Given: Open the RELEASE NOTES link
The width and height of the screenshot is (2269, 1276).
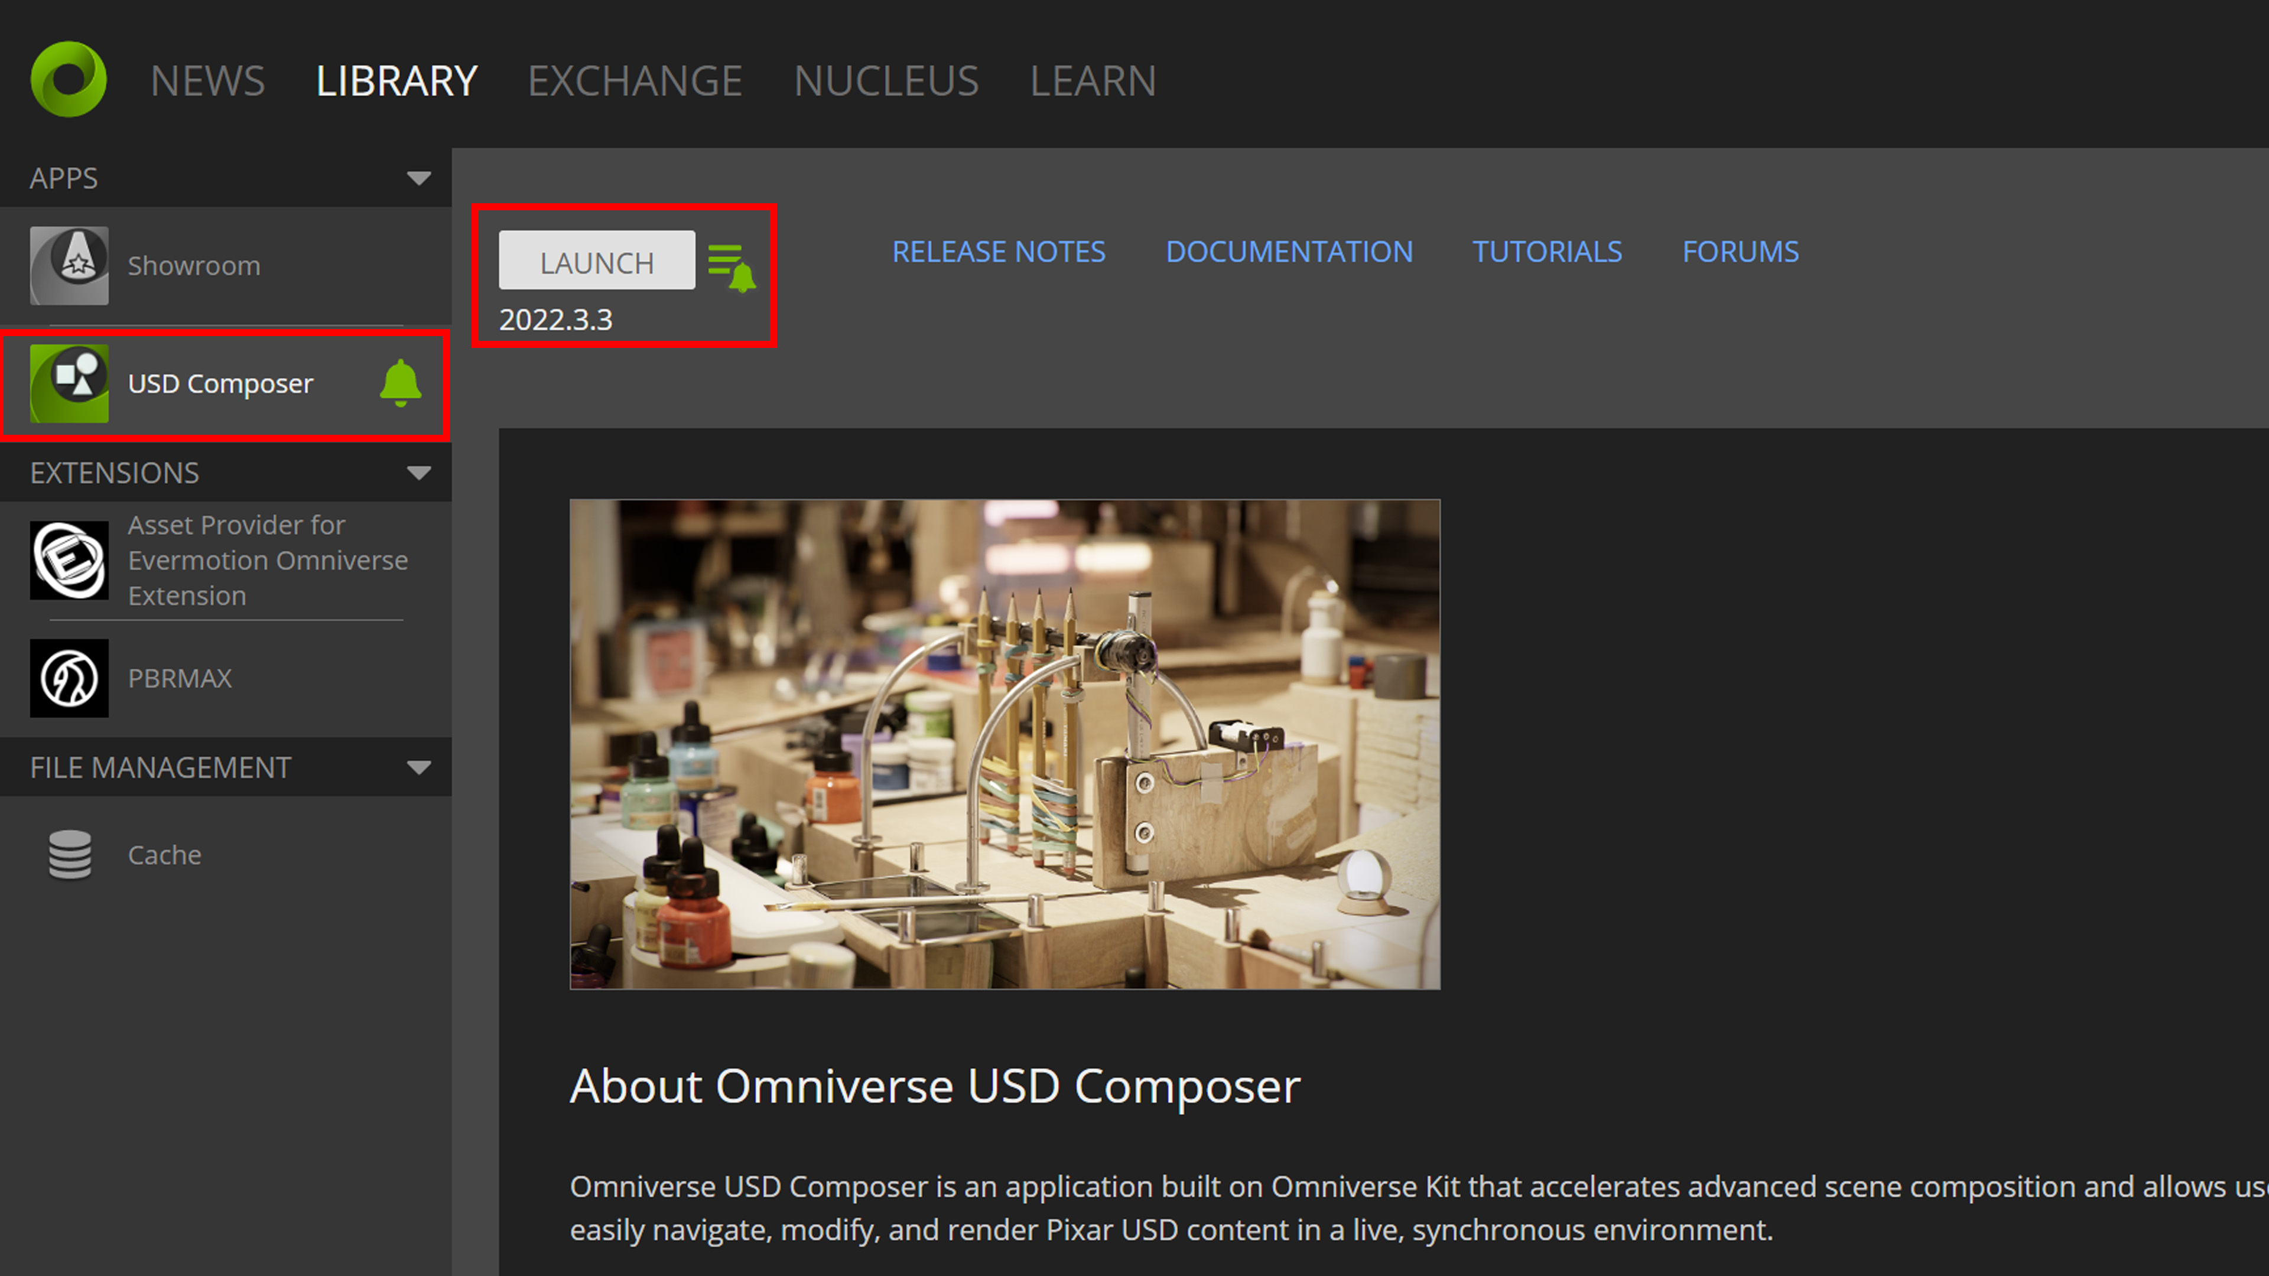Looking at the screenshot, I should pos(998,252).
